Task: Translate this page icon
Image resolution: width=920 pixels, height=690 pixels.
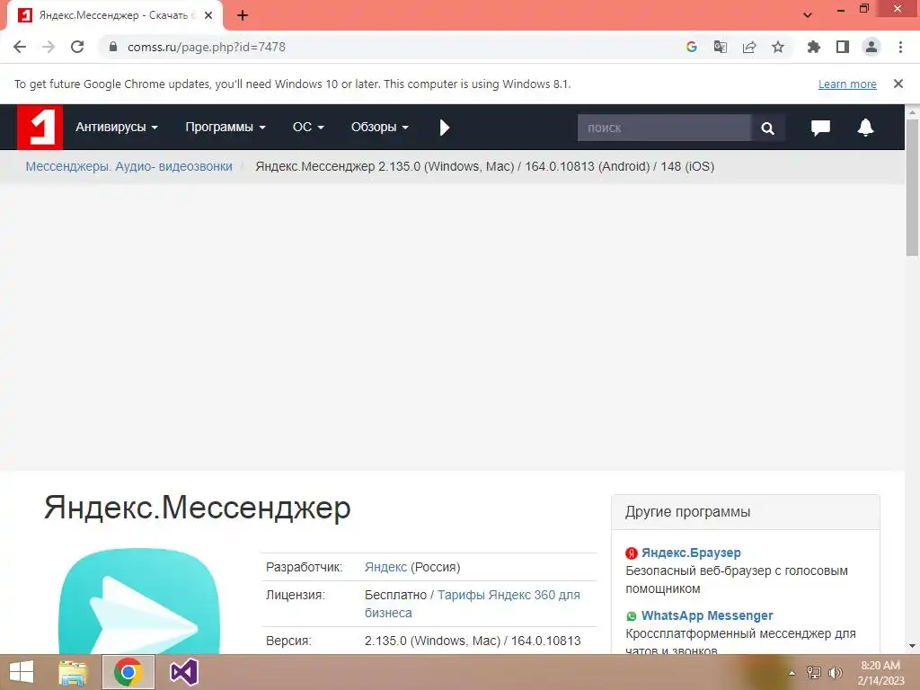Action: pyautogui.click(x=720, y=47)
